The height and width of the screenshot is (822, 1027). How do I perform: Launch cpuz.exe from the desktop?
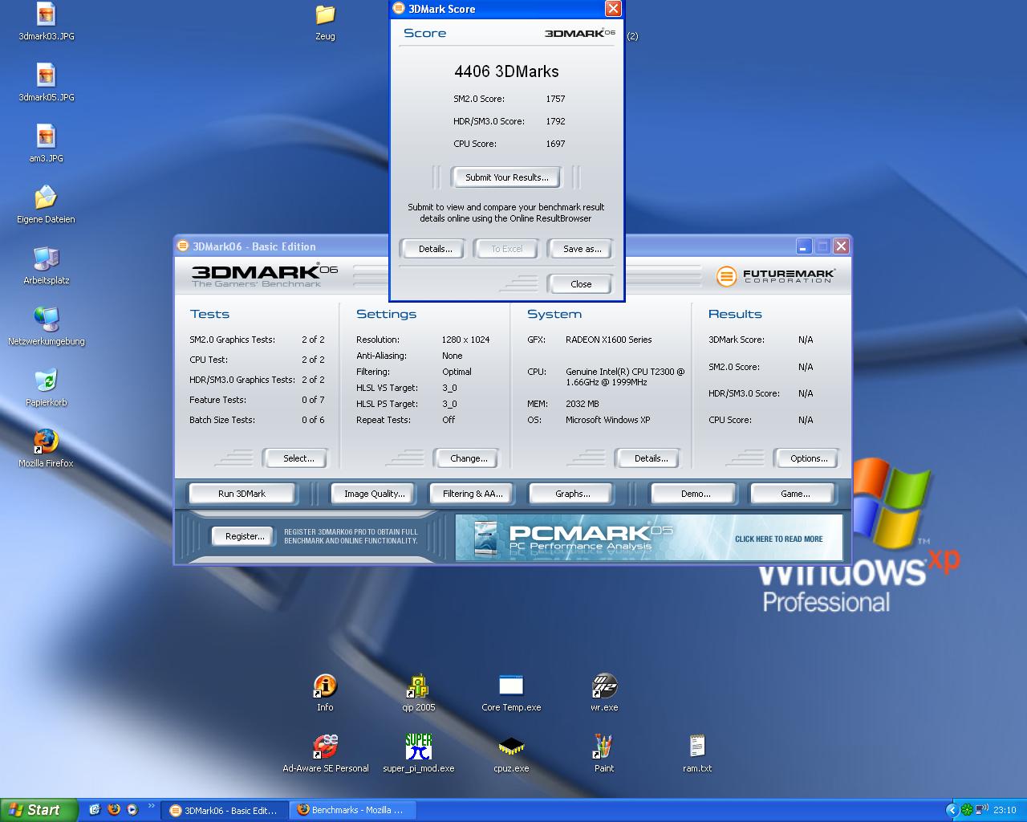[x=511, y=754]
